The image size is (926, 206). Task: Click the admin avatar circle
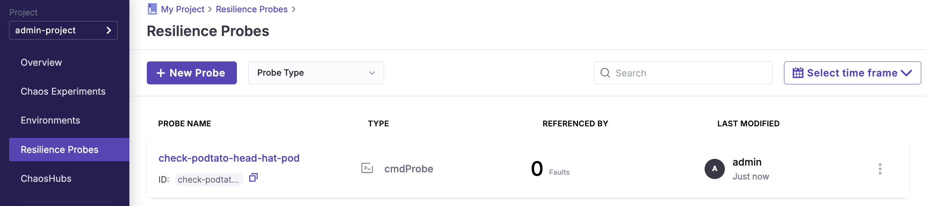[714, 169]
